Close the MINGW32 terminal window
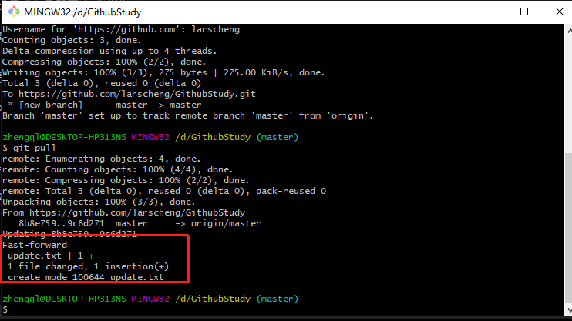This screenshot has width=572, height=321. 559,12
